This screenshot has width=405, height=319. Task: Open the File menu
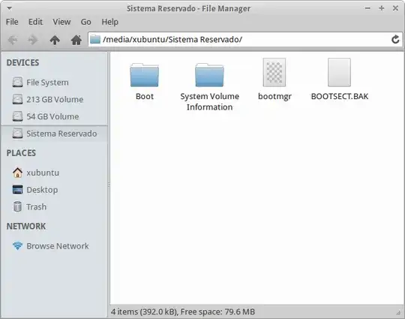pyautogui.click(x=12, y=22)
